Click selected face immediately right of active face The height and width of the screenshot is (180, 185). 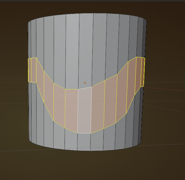98,108
